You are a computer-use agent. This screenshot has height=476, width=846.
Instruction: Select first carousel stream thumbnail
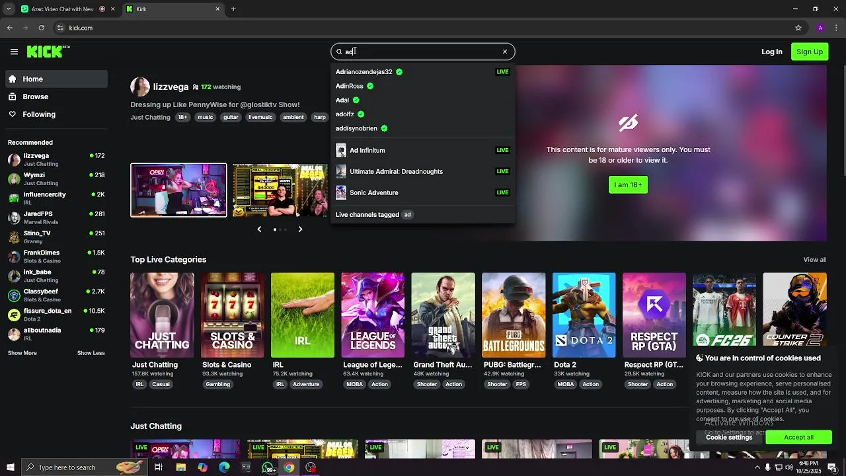coord(178,190)
